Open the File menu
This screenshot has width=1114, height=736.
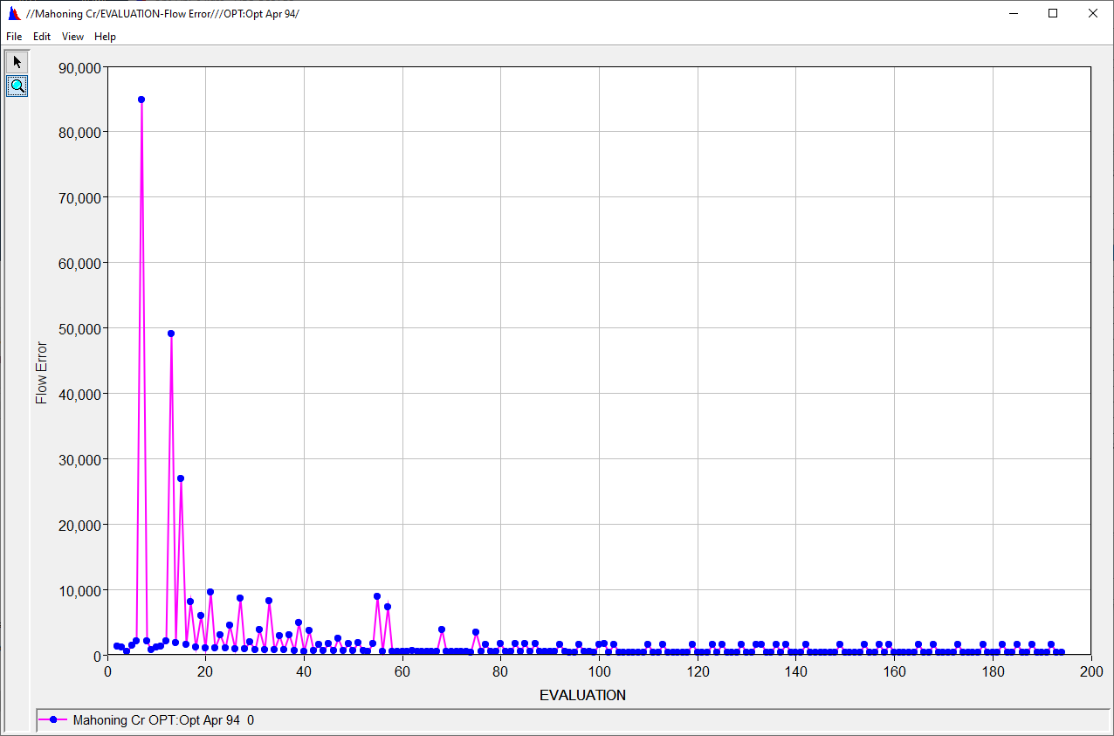pos(13,37)
